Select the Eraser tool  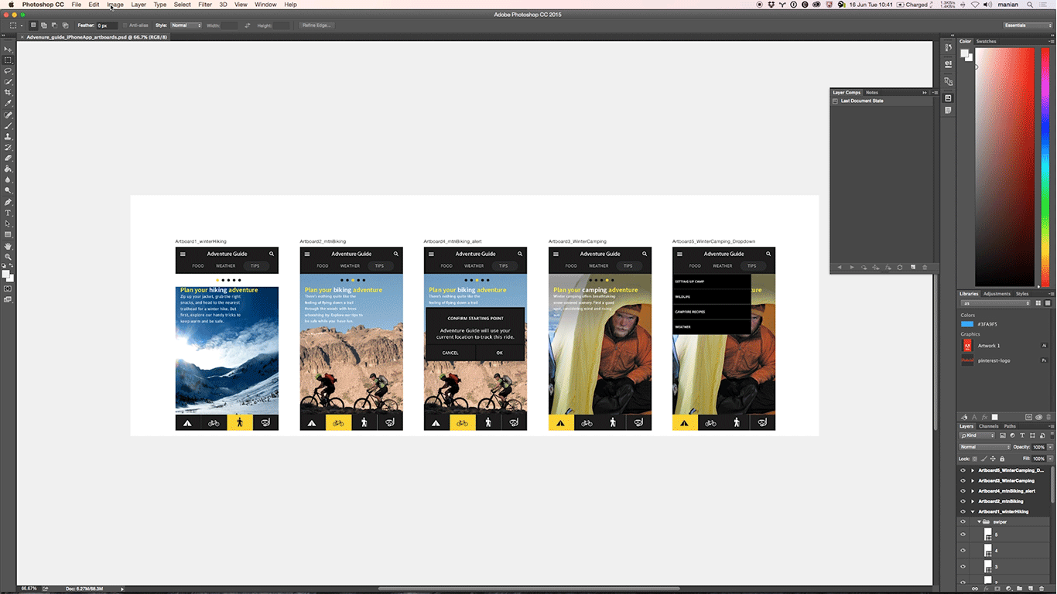click(9, 158)
